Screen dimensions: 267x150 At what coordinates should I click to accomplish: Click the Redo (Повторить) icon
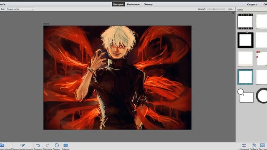coord(47,145)
